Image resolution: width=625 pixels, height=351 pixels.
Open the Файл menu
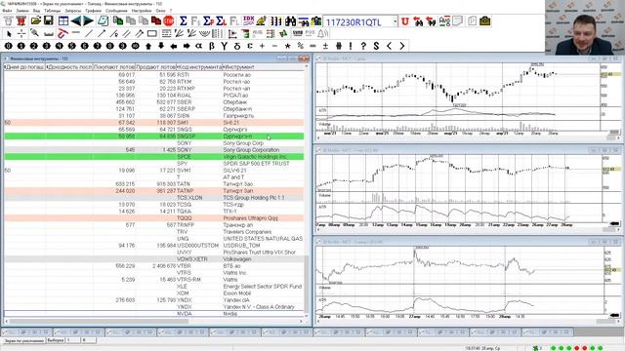7,11
